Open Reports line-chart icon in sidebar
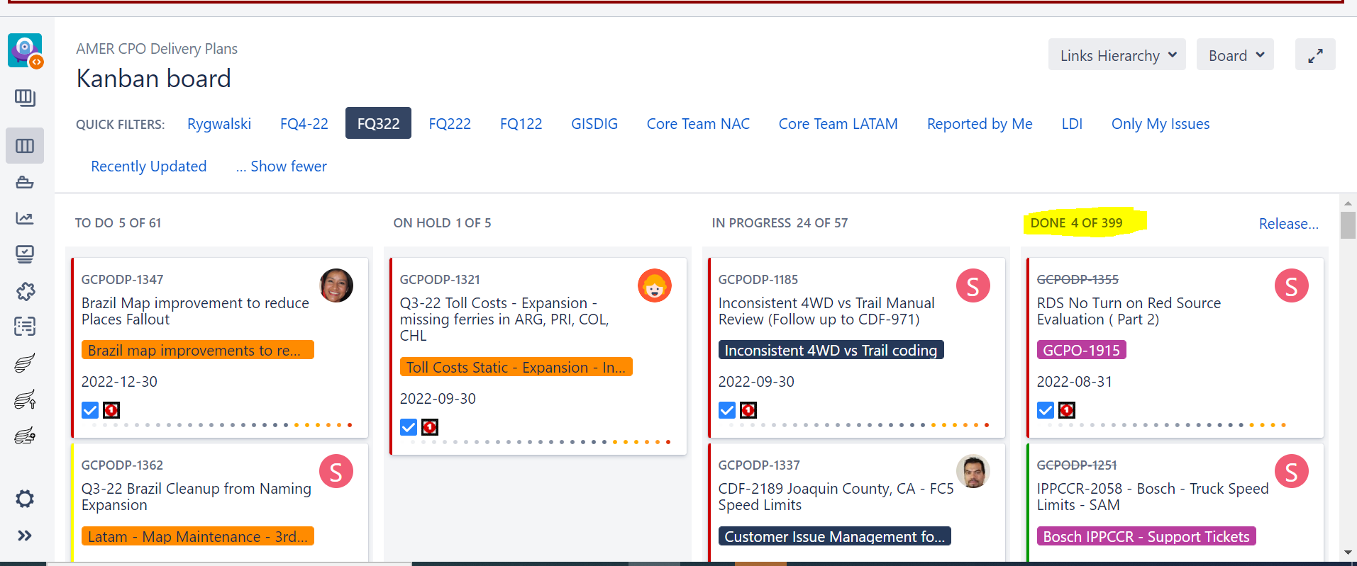 click(25, 218)
